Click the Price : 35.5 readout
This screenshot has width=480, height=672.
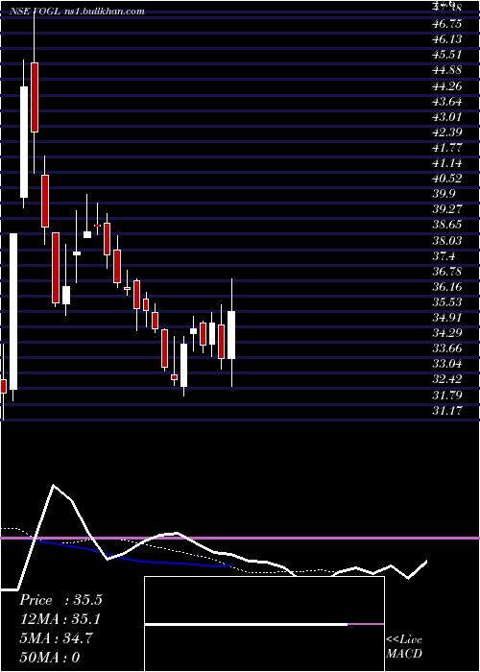point(60,600)
